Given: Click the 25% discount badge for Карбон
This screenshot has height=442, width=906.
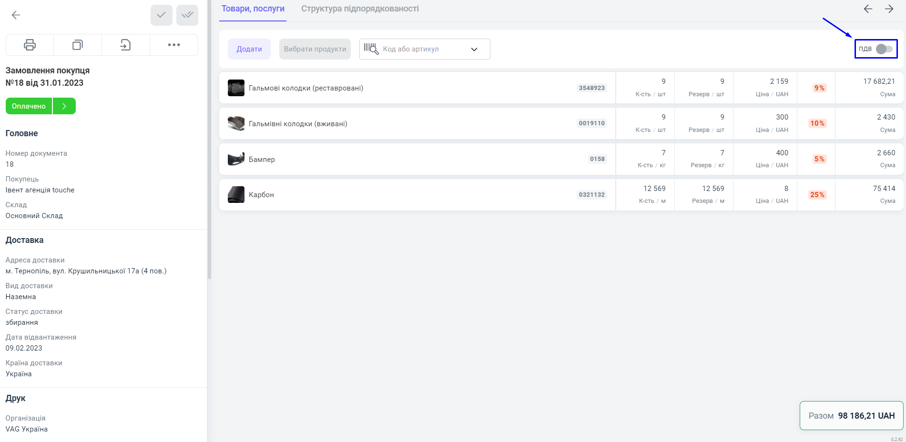Looking at the screenshot, I should tap(817, 195).
